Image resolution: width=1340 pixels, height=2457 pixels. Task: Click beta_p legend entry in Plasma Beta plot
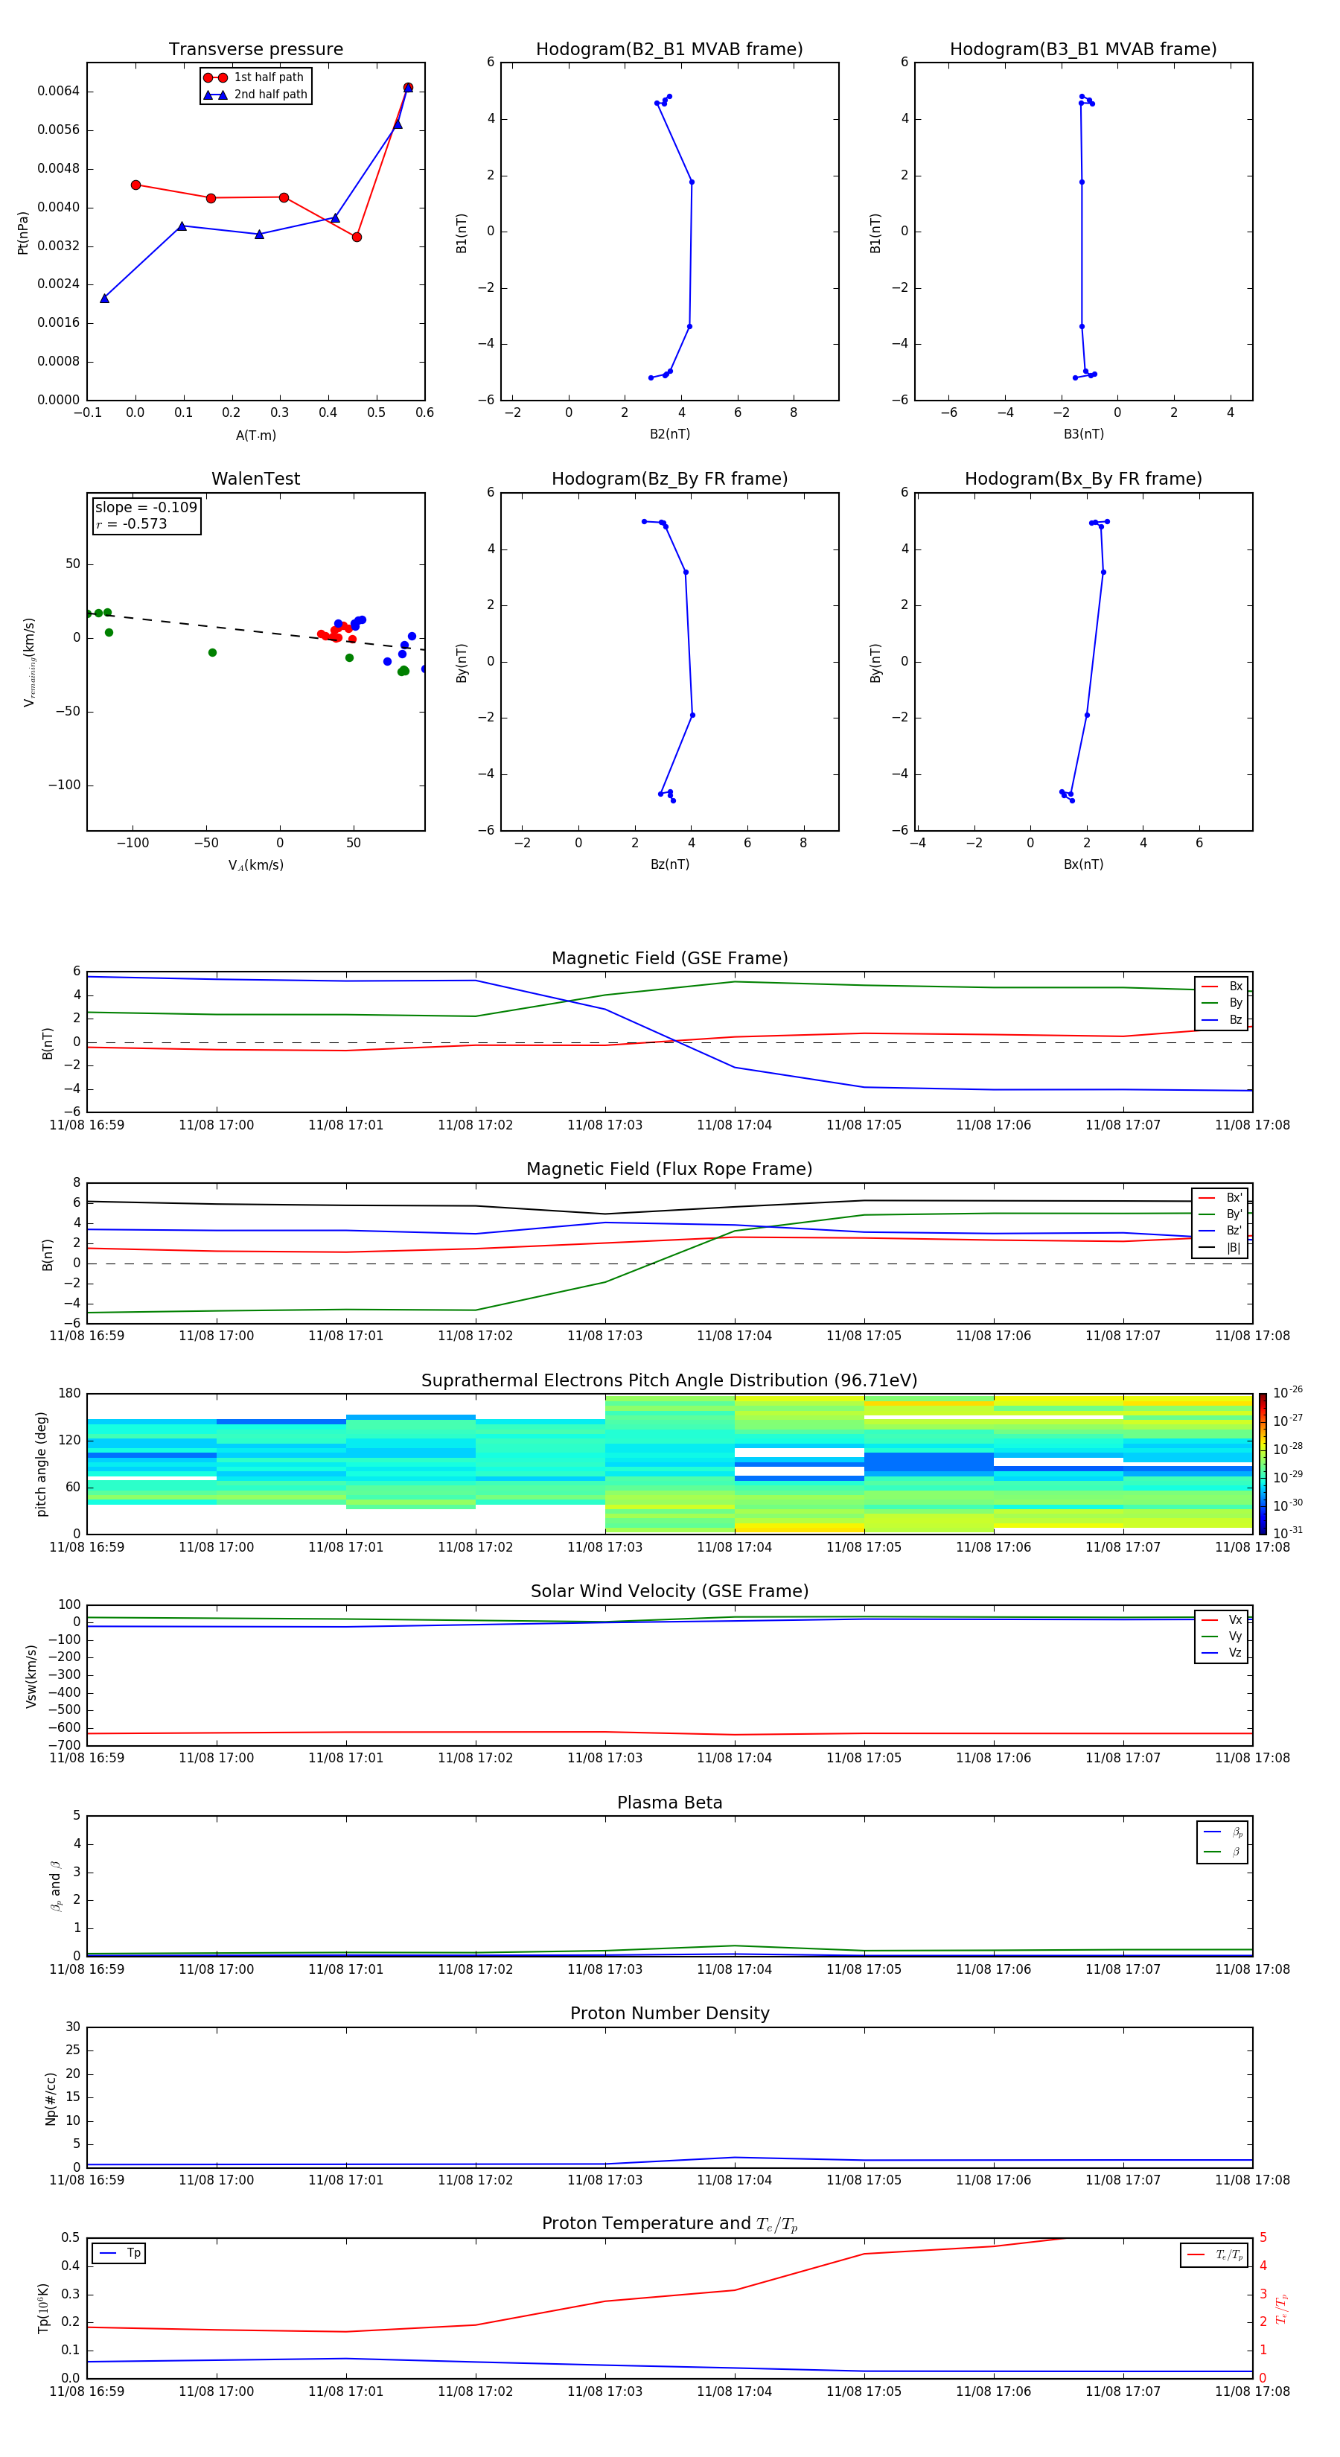point(1222,1832)
